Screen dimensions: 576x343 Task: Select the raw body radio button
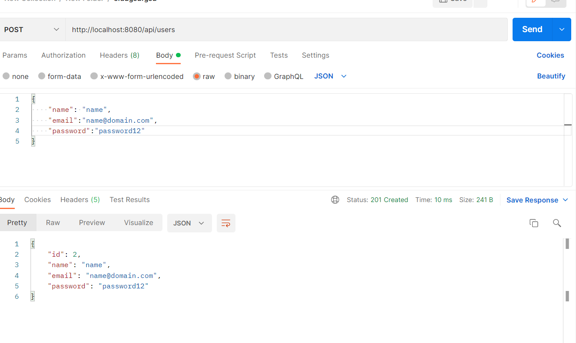click(x=197, y=76)
